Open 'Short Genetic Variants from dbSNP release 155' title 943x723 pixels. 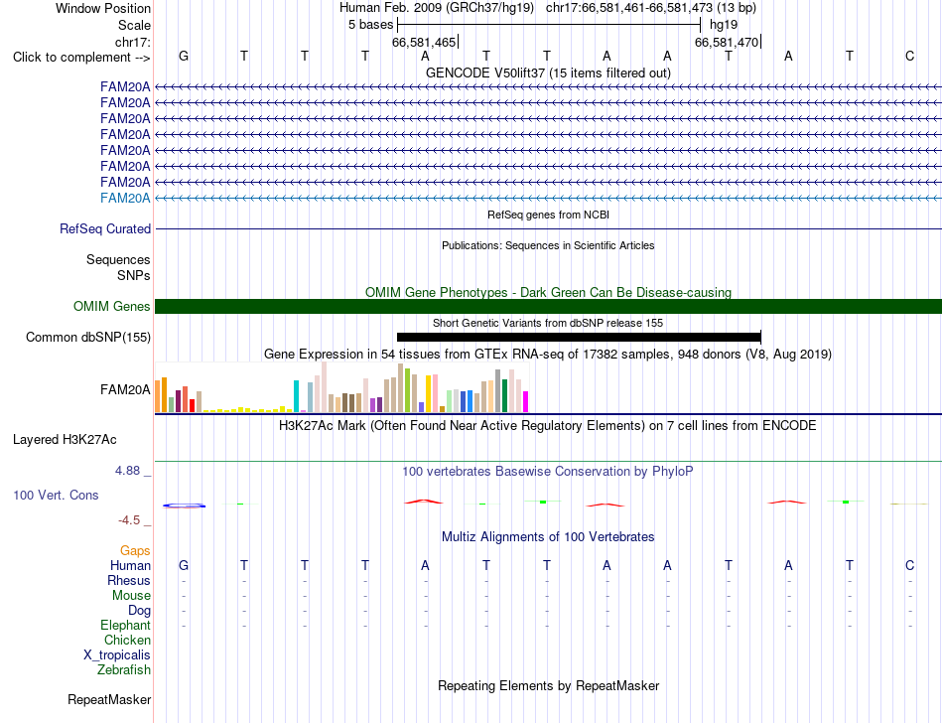pos(548,323)
